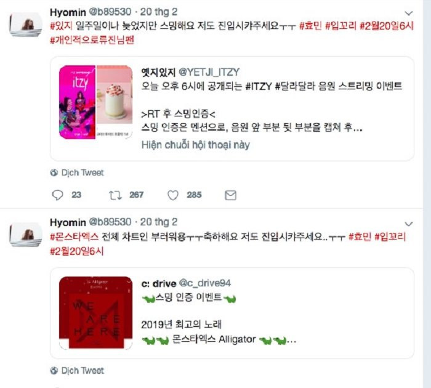This screenshot has height=388, width=431.
Task: Expand the second tweet's chevron options menu
Action: pyautogui.click(x=409, y=224)
